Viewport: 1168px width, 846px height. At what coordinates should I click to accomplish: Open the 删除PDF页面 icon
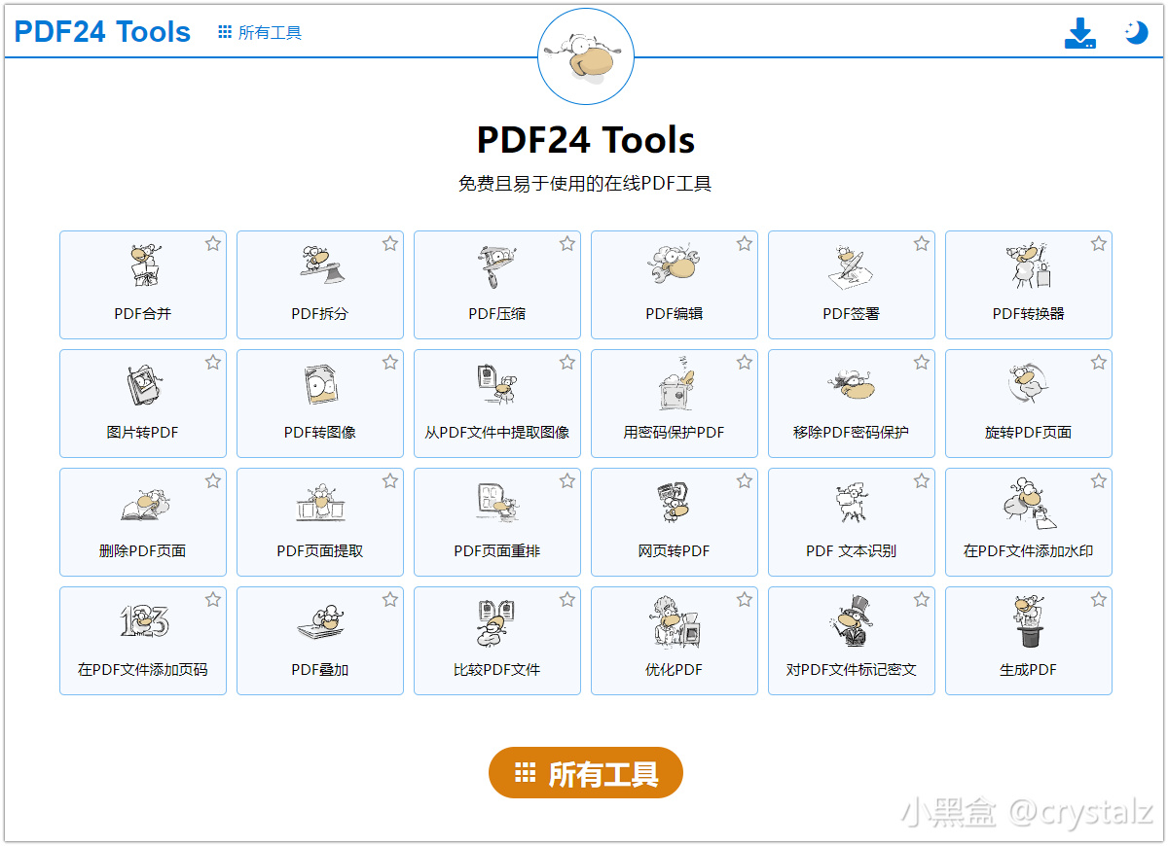(143, 504)
